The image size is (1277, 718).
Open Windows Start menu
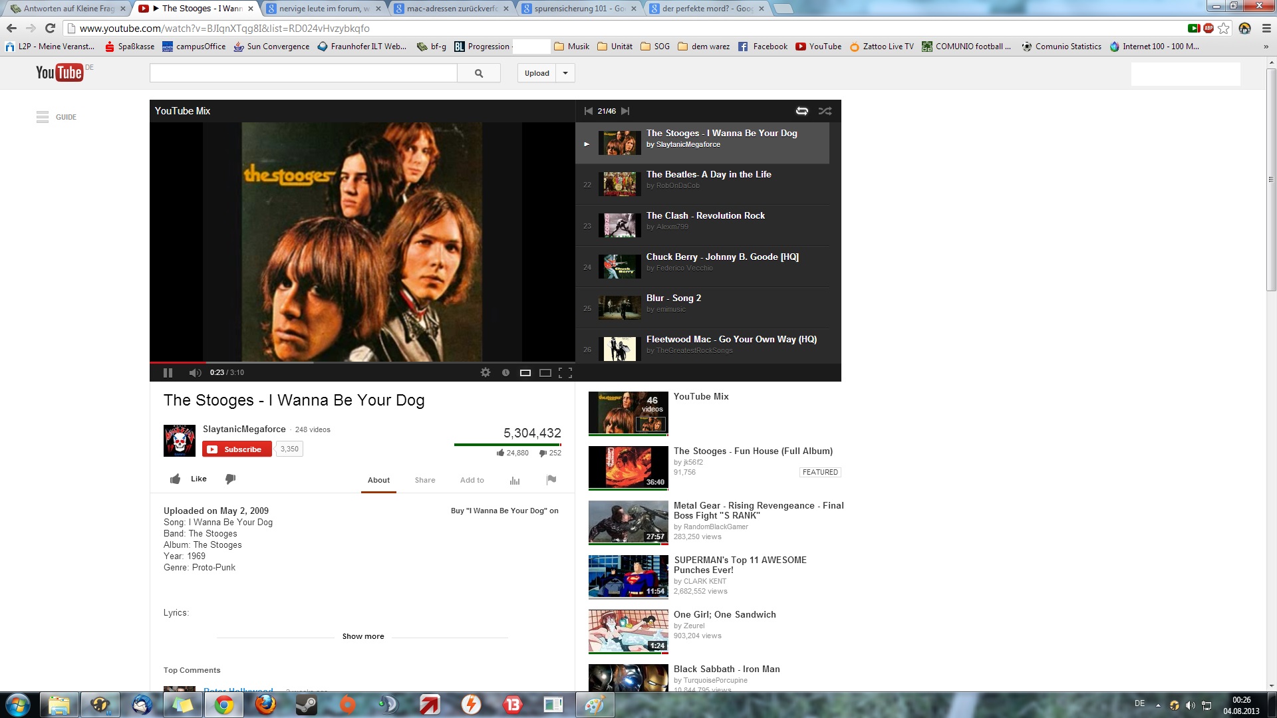point(18,705)
